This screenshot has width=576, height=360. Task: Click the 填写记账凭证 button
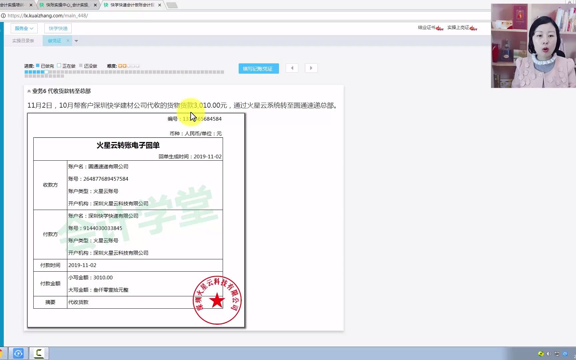point(259,69)
